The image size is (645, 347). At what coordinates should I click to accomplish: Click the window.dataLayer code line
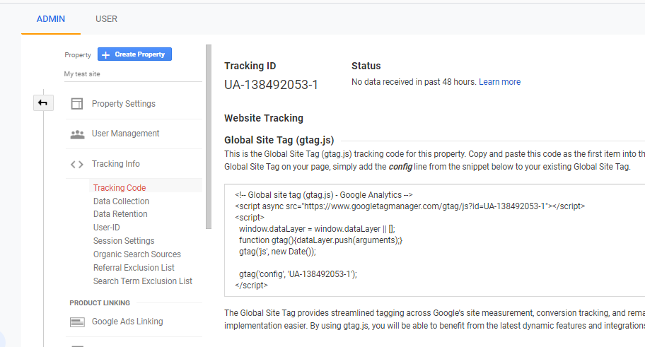pyautogui.click(x=317, y=228)
